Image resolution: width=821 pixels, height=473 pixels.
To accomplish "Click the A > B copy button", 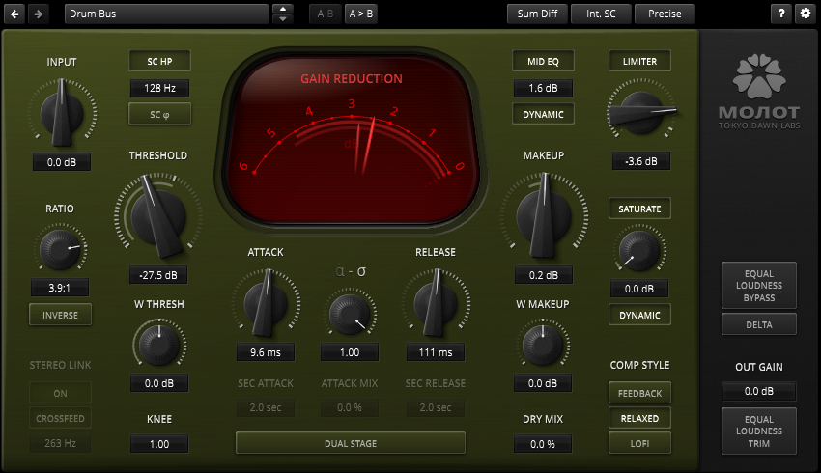I will [362, 14].
